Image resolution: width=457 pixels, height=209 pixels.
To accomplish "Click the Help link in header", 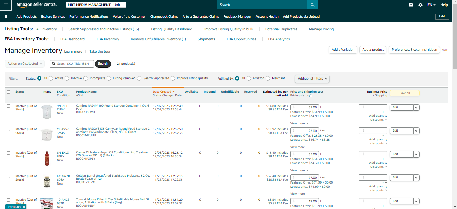I will [x=444, y=5].
